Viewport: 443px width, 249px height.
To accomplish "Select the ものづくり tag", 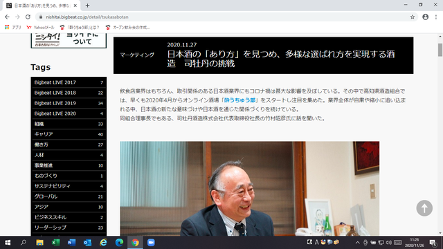I will [69, 176].
